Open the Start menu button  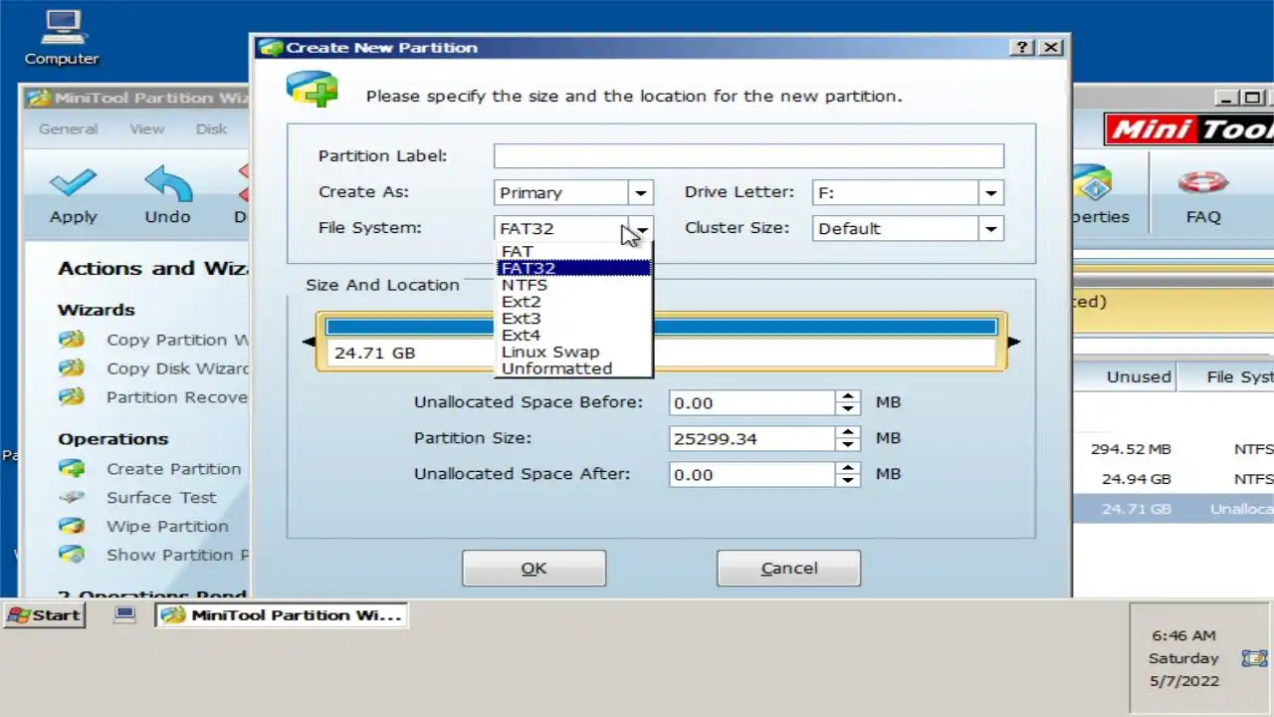pyautogui.click(x=45, y=615)
